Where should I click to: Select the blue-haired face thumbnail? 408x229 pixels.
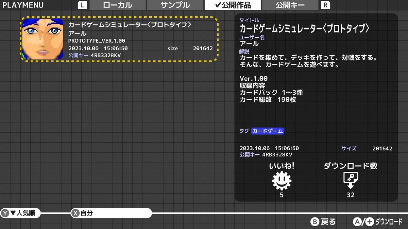43,39
